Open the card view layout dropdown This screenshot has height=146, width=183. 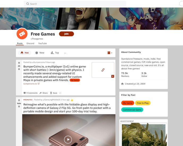[110, 53]
